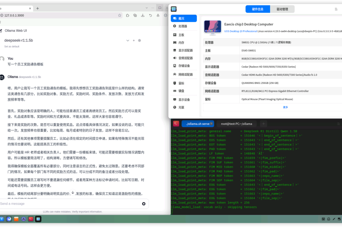Click the UOS Desktop 20 Professional link
This screenshot has width=342, height=227.
click(x=241, y=31)
